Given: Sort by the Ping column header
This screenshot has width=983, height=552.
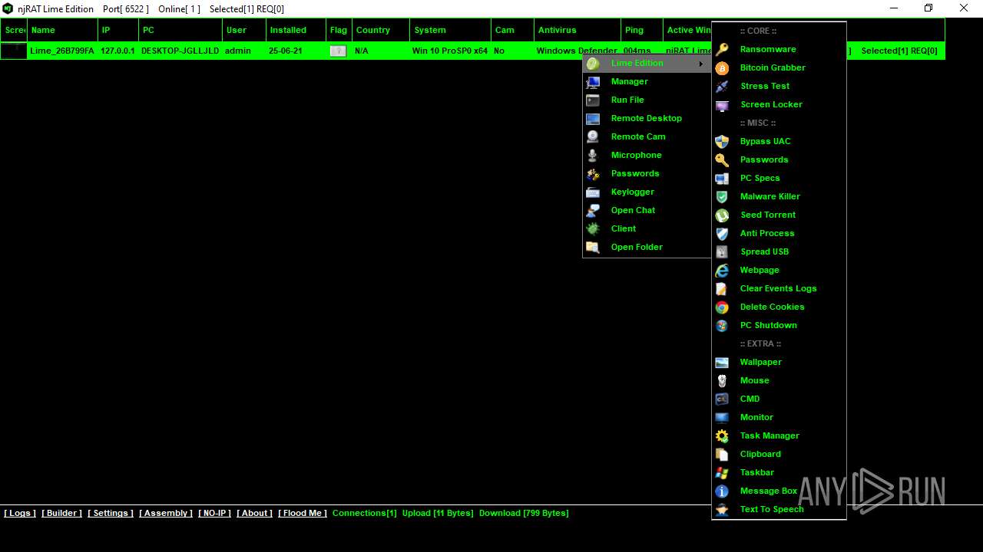Looking at the screenshot, I should [x=642, y=30].
